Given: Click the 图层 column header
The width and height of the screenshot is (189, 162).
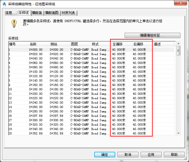Looking at the screenshot, I should point(80,44).
